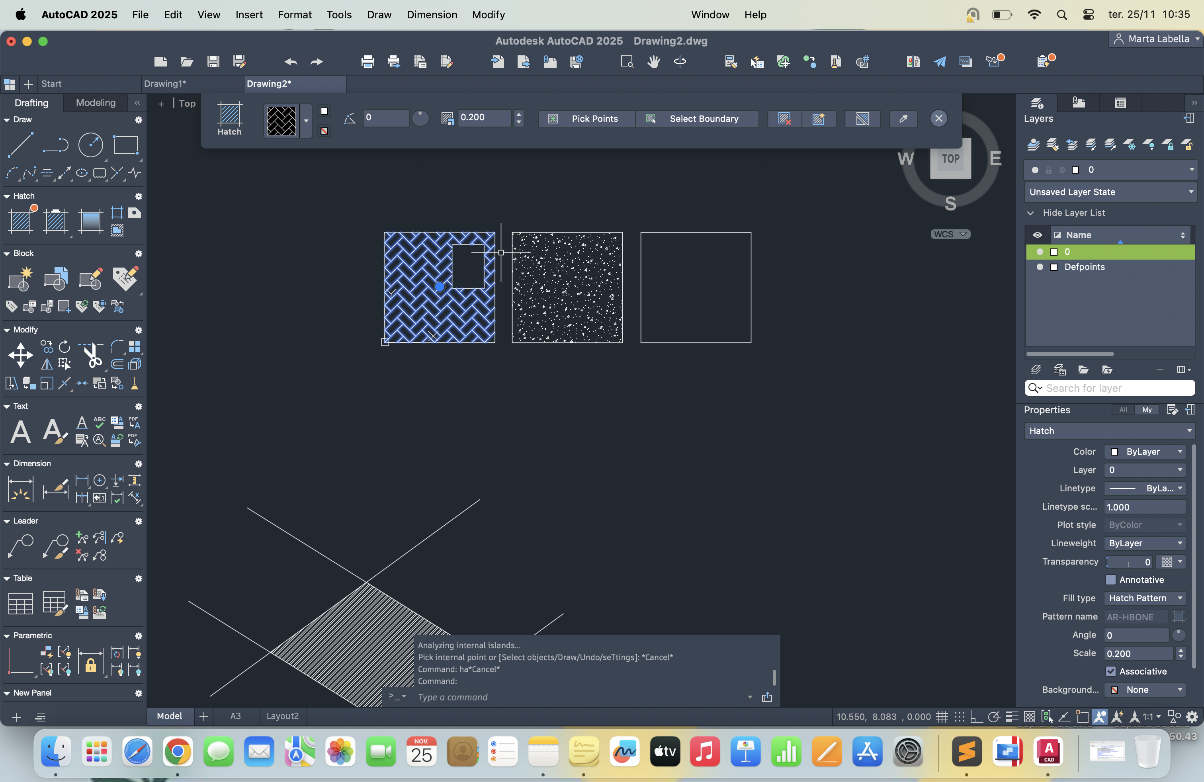Select the Multiline Text tool
Image resolution: width=1204 pixels, height=782 pixels.
tap(21, 432)
